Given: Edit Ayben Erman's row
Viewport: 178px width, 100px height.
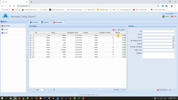Looking at the screenshot, I should pos(123,40).
